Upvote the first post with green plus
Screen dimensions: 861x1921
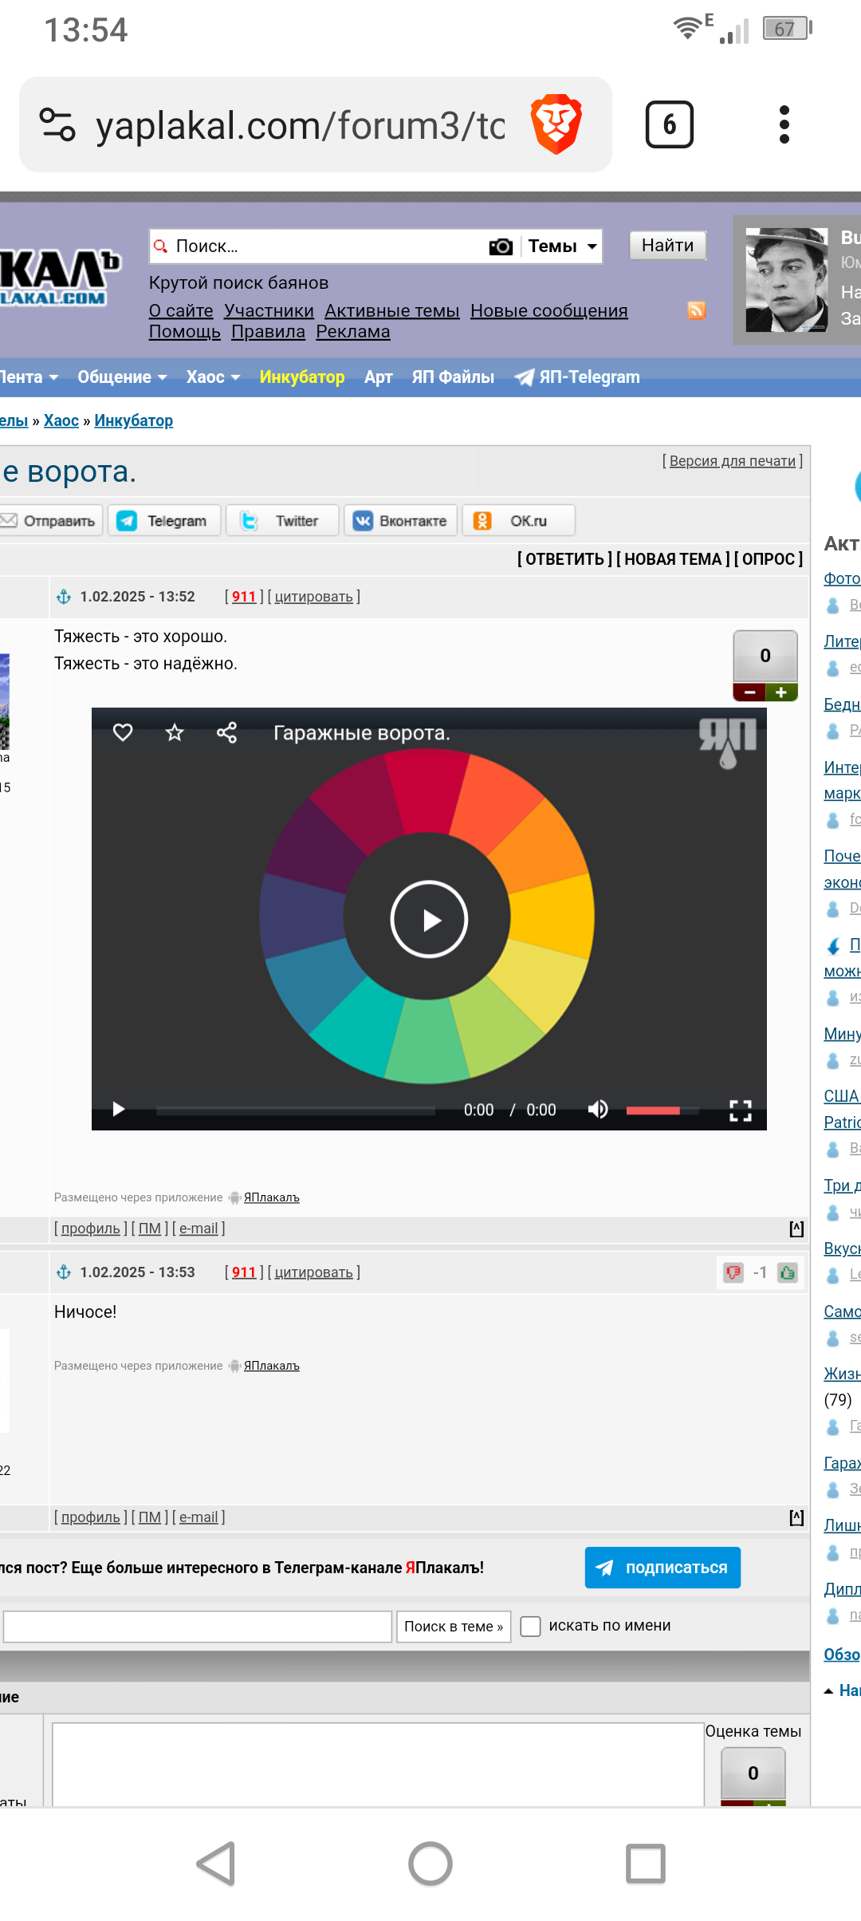coord(781,692)
